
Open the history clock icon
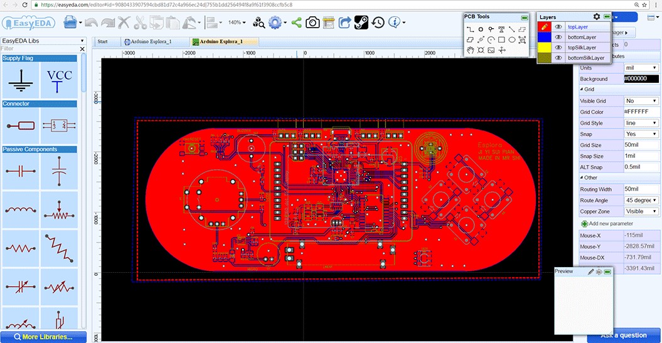tap(378, 23)
